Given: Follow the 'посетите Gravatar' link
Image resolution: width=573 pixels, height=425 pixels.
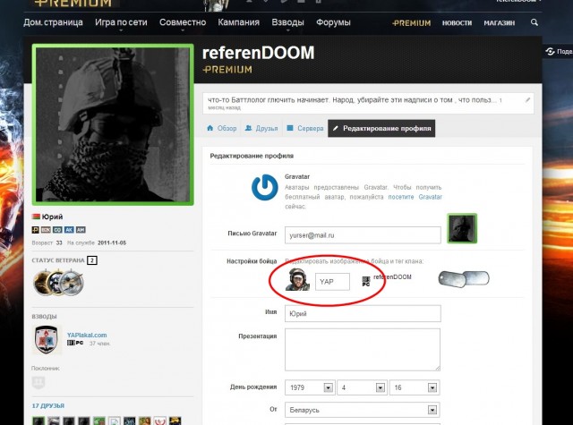Looking at the screenshot, I should [x=415, y=197].
